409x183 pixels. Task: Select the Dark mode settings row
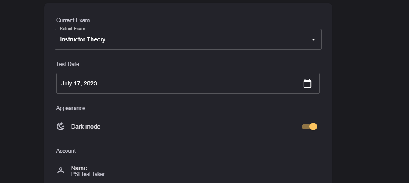187,127
